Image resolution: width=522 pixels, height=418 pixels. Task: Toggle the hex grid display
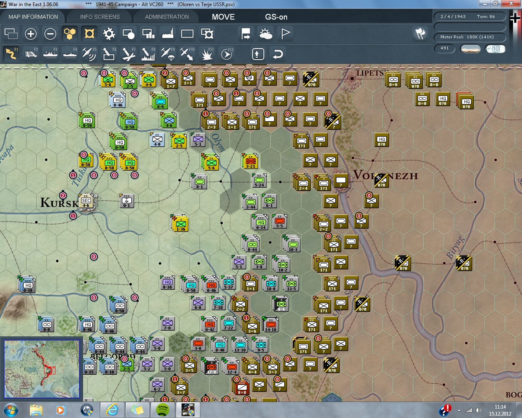click(x=70, y=33)
